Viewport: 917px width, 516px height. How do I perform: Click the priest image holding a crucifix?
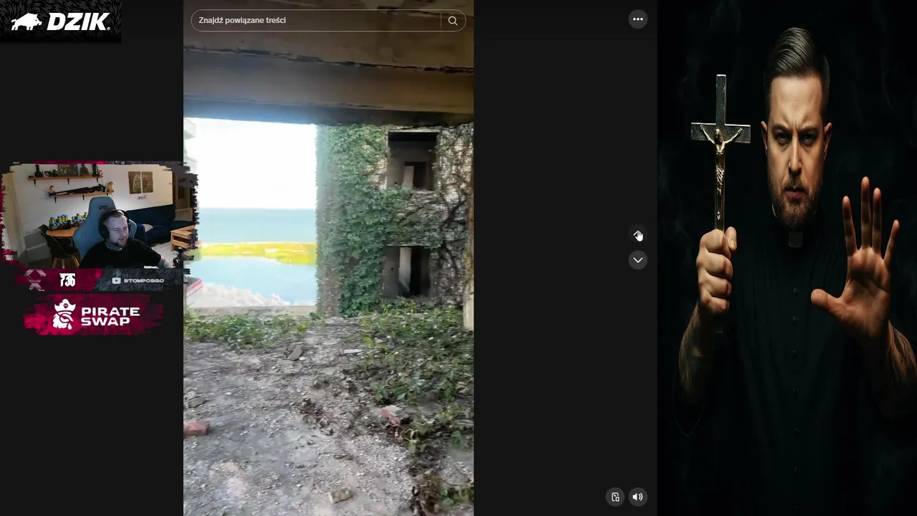point(787,258)
